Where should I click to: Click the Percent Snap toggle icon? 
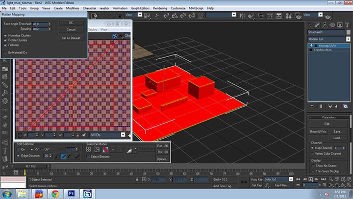[183, 15]
